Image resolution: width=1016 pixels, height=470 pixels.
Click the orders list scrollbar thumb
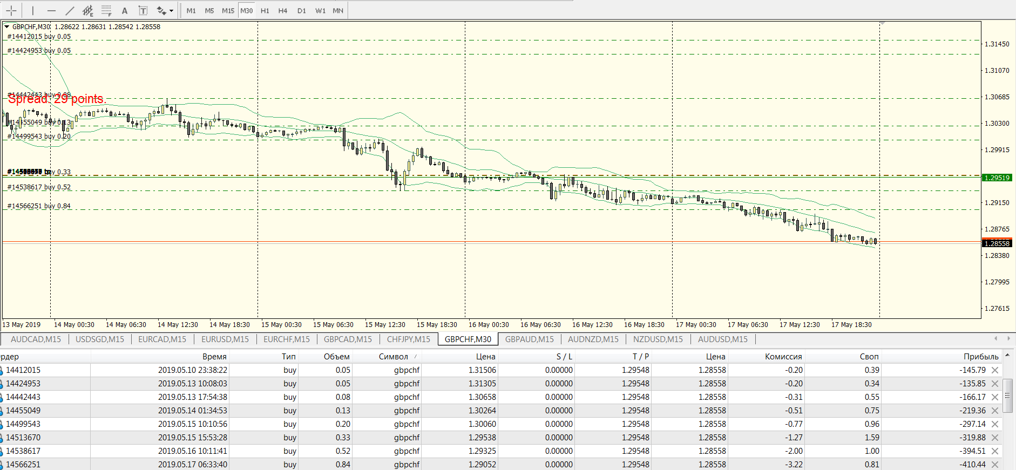click(1007, 396)
